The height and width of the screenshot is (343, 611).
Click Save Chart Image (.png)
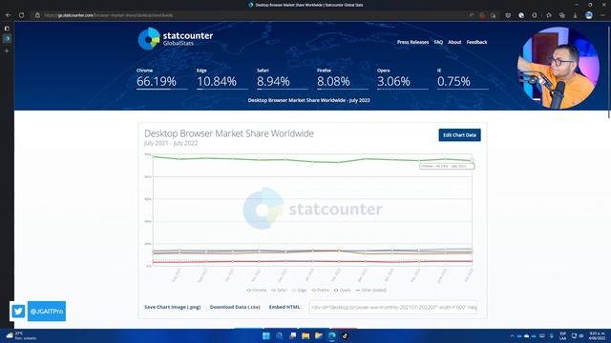(x=172, y=307)
